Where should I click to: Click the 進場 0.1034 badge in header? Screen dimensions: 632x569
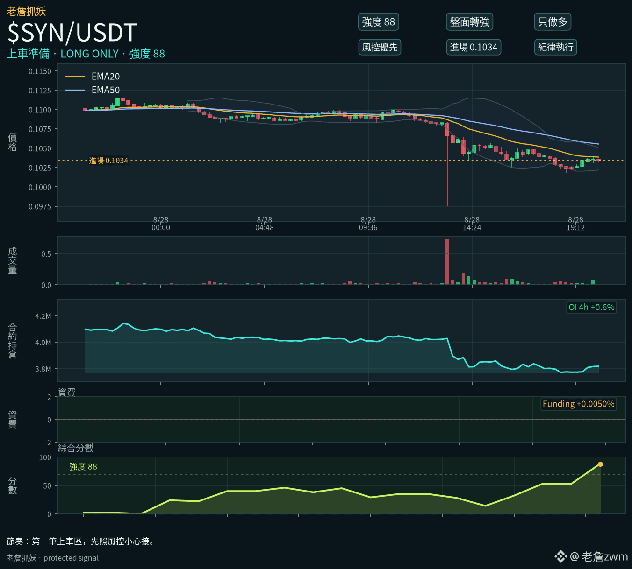click(x=474, y=47)
